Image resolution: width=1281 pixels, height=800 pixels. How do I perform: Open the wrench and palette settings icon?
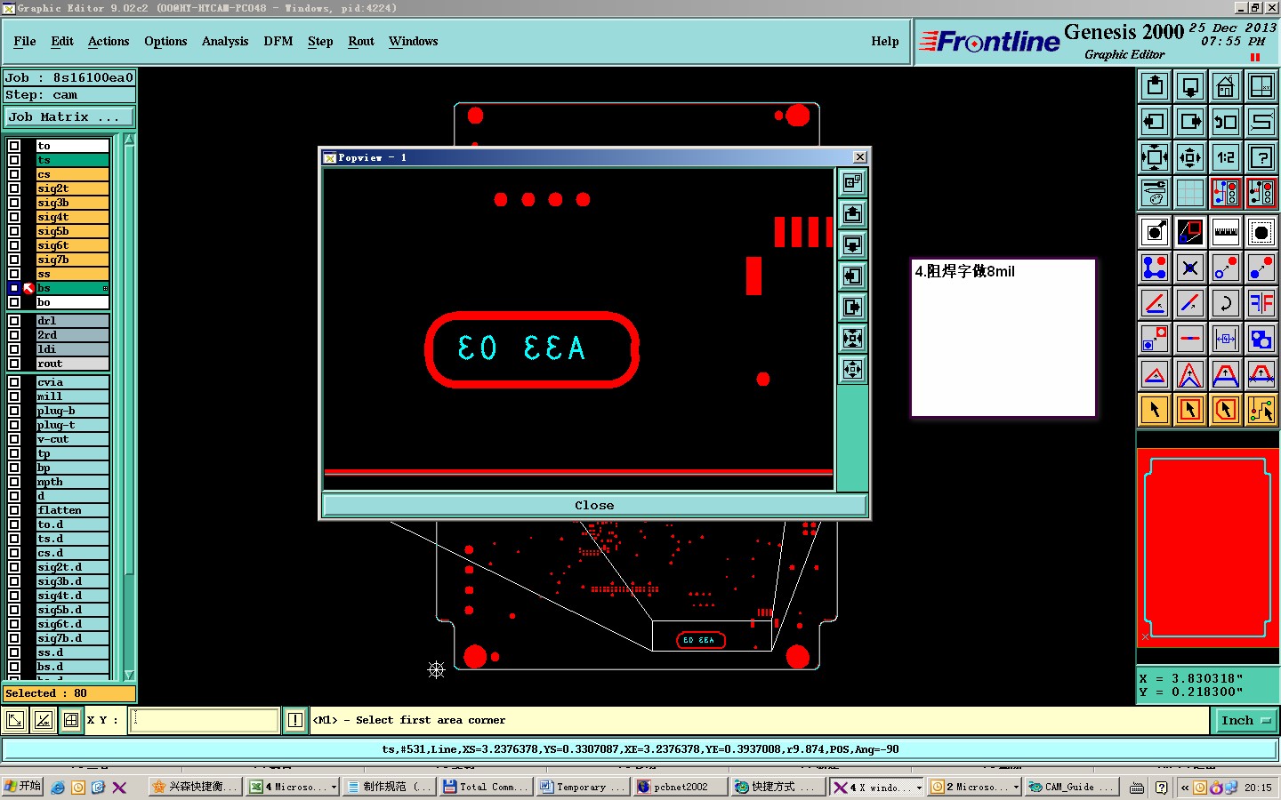1155,193
